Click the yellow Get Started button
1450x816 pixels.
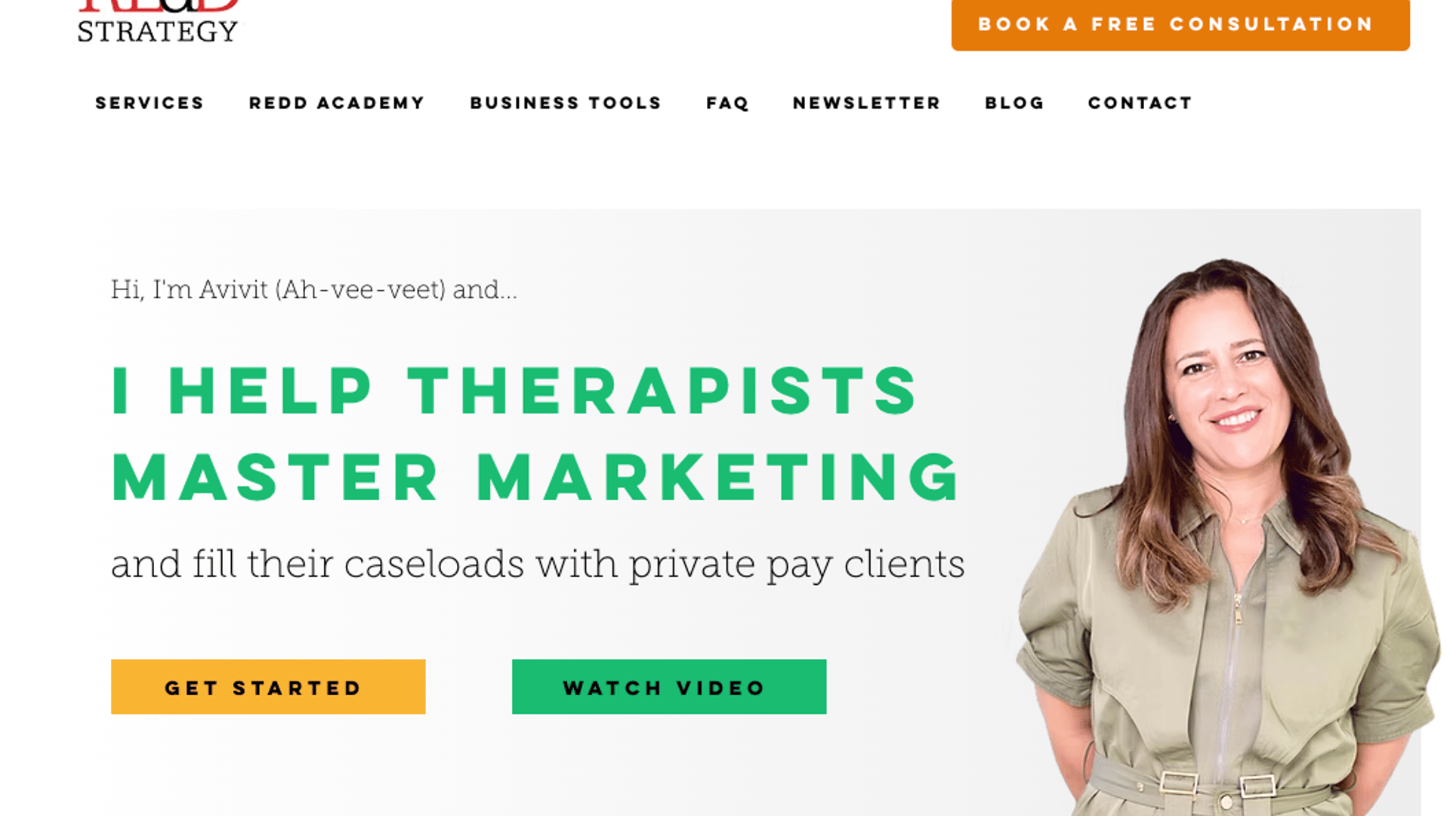coord(268,687)
